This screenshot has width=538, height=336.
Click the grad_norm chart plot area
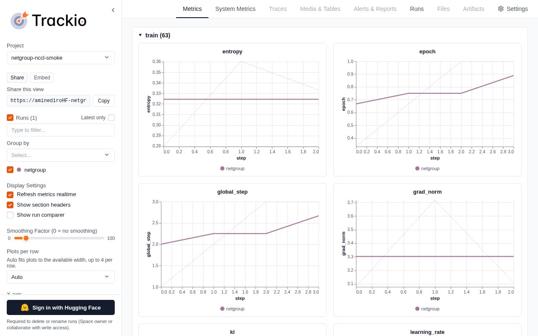pos(435,243)
